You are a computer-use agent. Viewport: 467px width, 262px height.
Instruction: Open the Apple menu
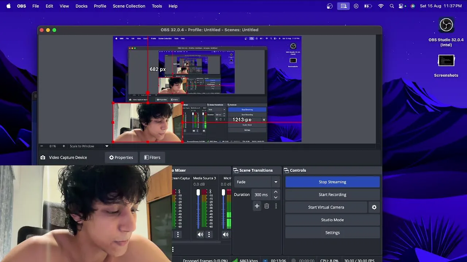tap(8, 6)
